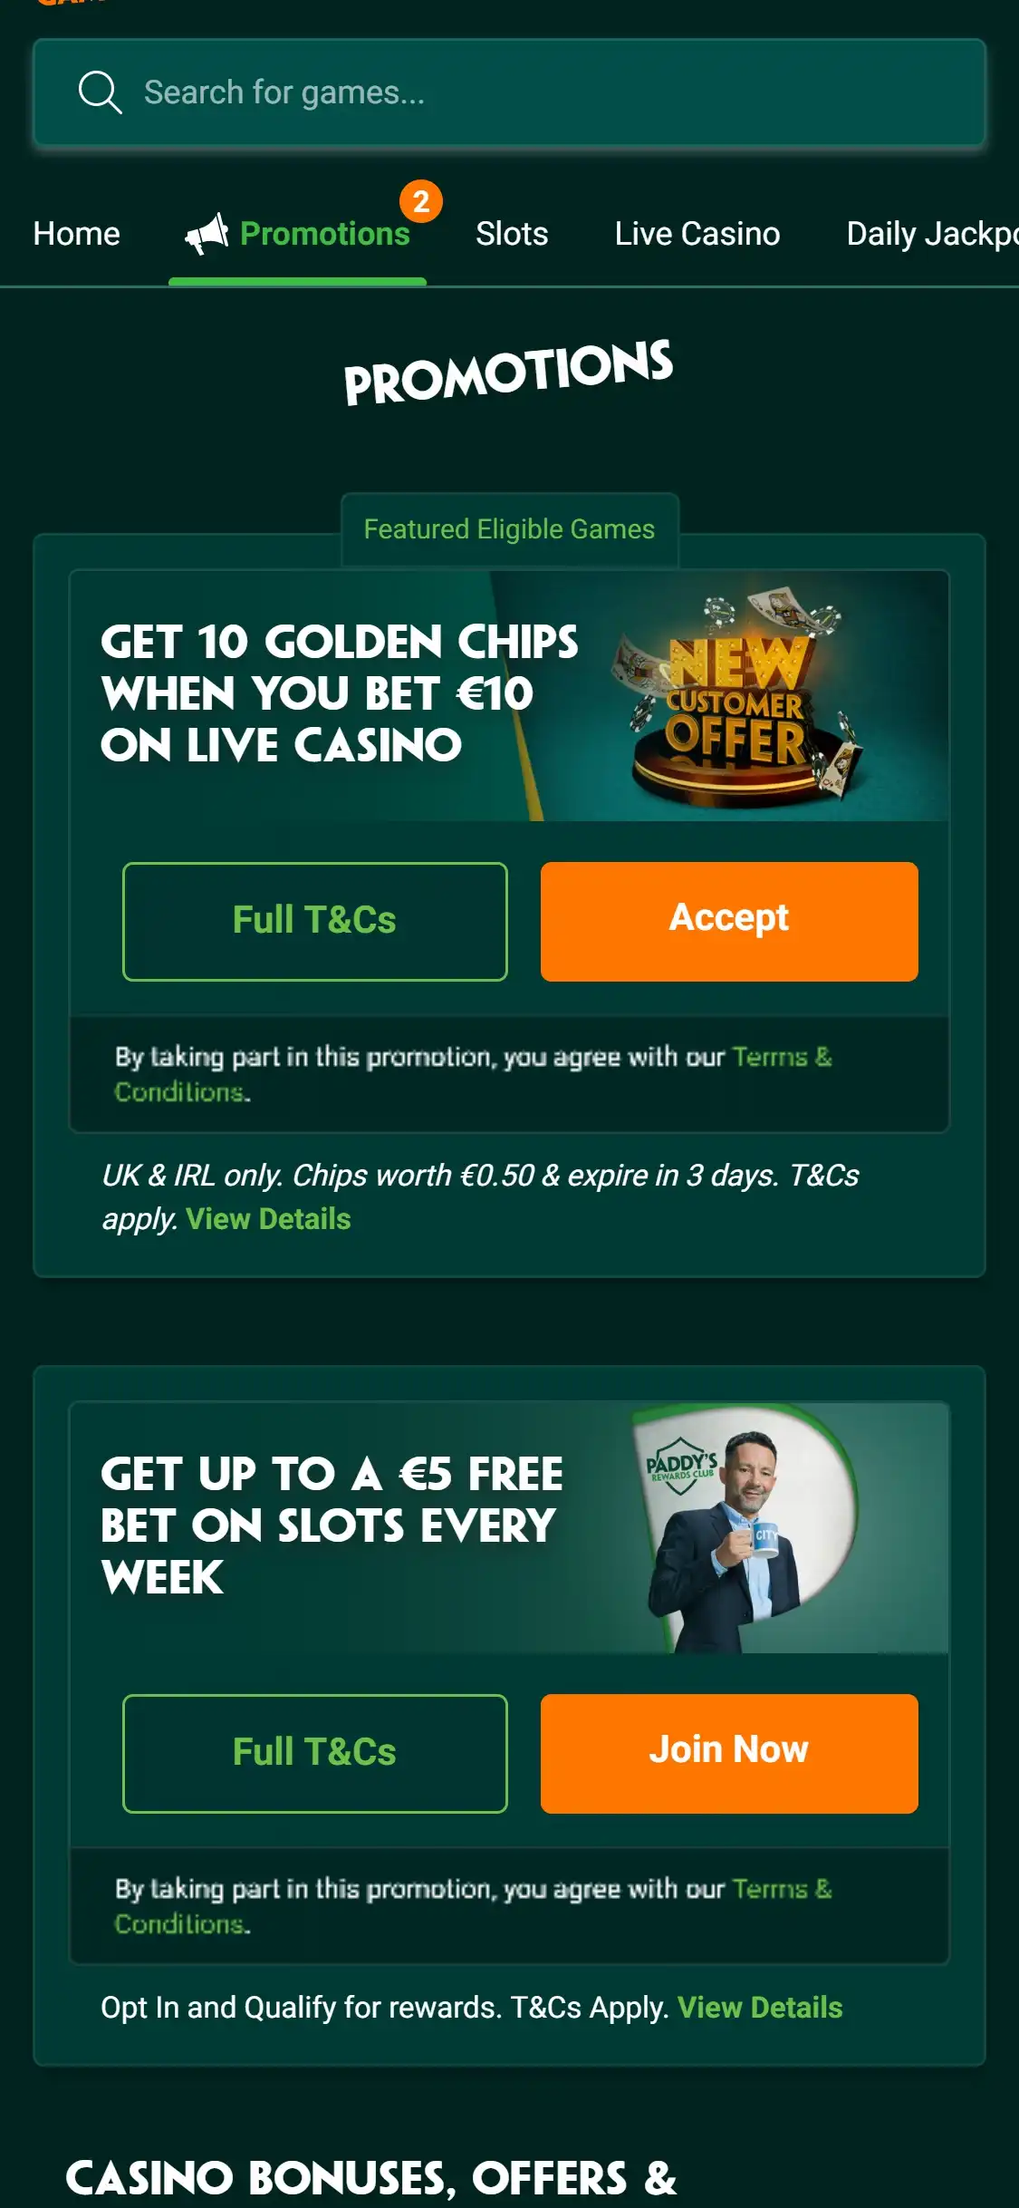This screenshot has height=2208, width=1019.
Task: Open Full T&Cs for Golden Chips offer
Action: tap(314, 921)
